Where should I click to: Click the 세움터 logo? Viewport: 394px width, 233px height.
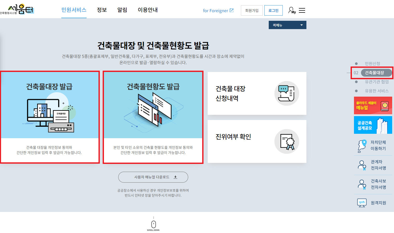click(18, 9)
